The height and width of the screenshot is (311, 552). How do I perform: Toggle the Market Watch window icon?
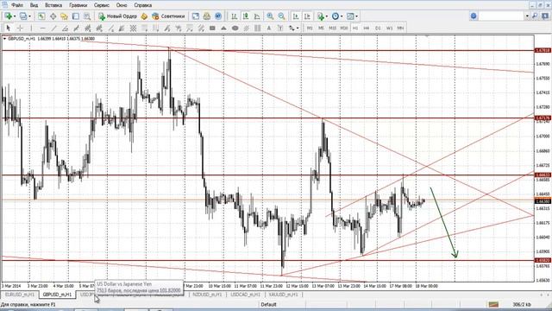pos(41,16)
